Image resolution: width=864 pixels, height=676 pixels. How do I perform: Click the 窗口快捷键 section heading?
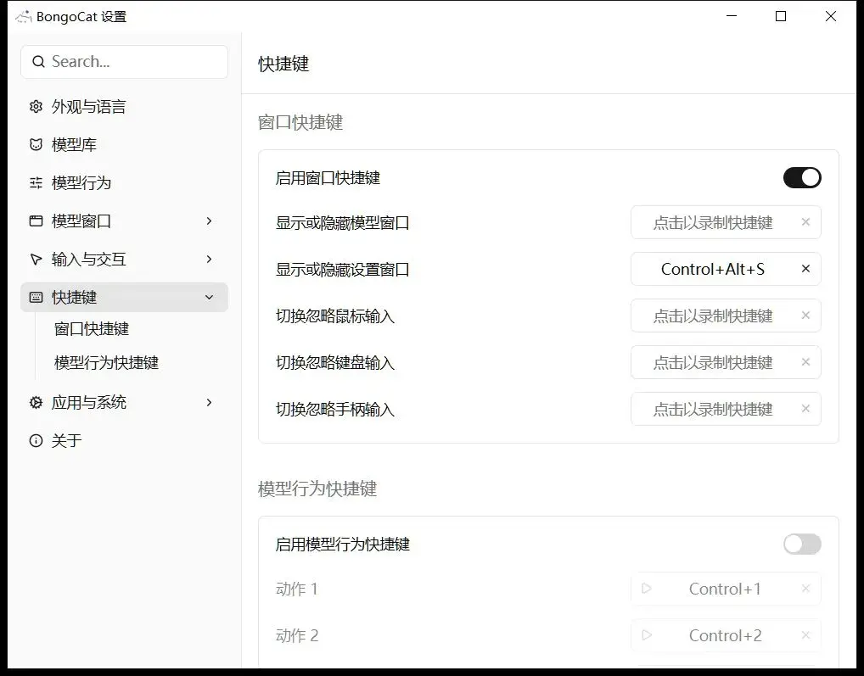pyautogui.click(x=300, y=122)
